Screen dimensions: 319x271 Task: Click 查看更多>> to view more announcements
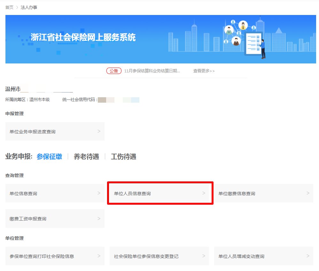point(204,71)
